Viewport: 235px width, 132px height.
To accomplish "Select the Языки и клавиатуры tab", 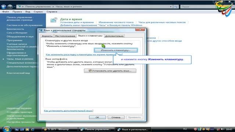I will point(90,36).
